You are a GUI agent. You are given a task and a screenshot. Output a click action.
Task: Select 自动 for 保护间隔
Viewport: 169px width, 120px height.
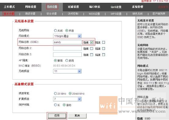64,105
